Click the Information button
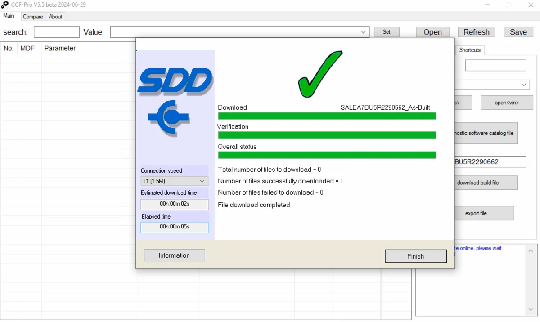This screenshot has height=322, width=540. 174,255
